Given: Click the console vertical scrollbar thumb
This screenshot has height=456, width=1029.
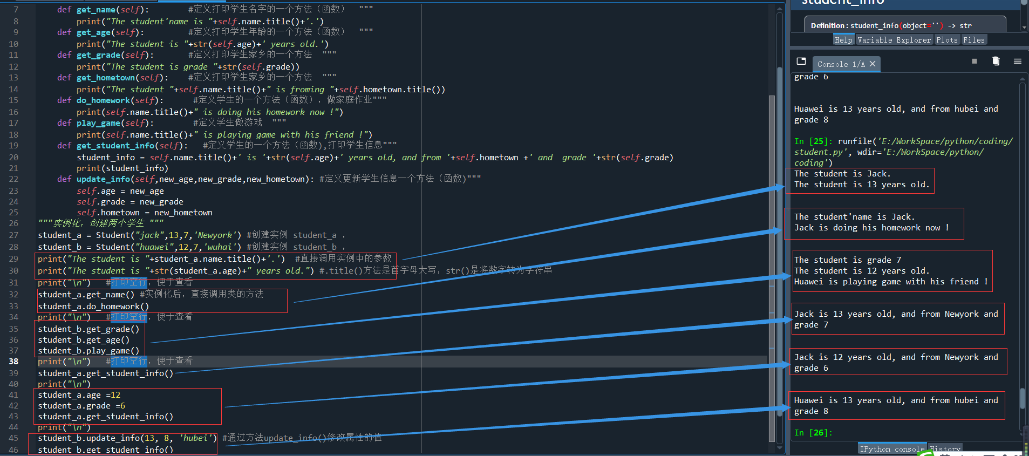Looking at the screenshot, I should point(1023,398).
